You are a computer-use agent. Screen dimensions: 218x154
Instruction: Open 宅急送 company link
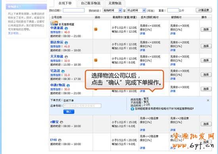pos(55,71)
